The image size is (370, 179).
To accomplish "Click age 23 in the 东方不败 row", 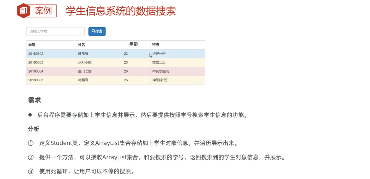I will (x=126, y=63).
